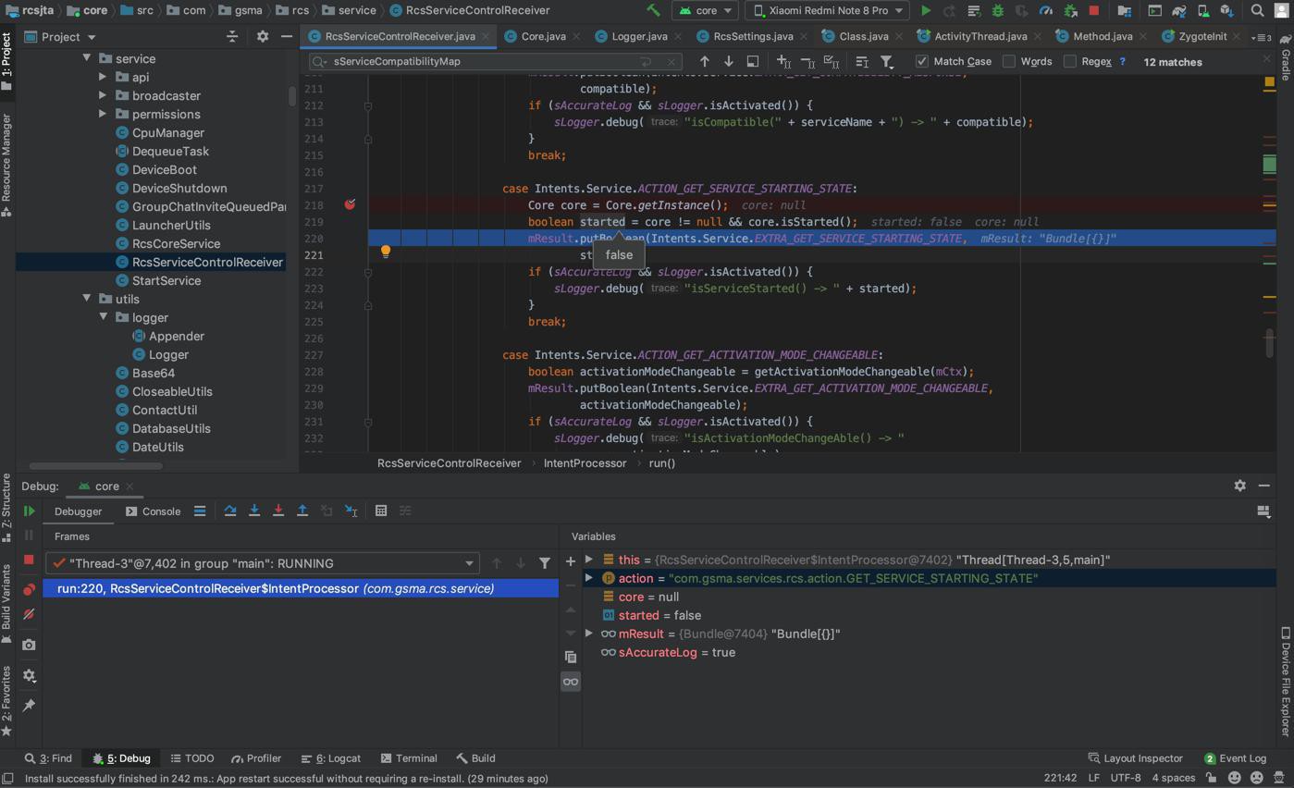Take thread dump with camera icon
This screenshot has width=1294, height=788.
(29, 645)
